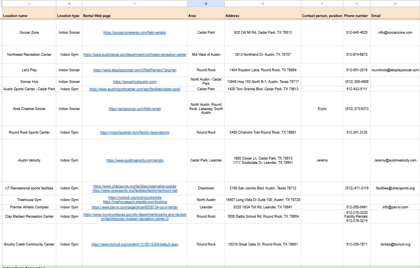Viewport: 420px width, 268px height.
Task: Click the 'Cedar Park, Leander' area cell
Action: [206, 160]
